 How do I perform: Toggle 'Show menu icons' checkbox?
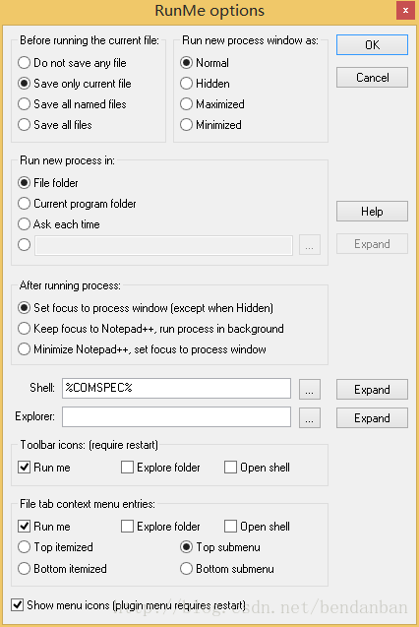(x=129, y=605)
